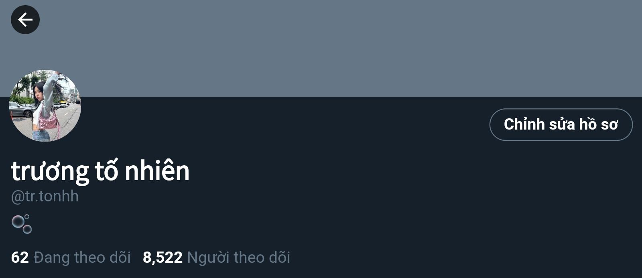Tap the white left-pointing arrow
The height and width of the screenshot is (278, 642).
pos(25,20)
